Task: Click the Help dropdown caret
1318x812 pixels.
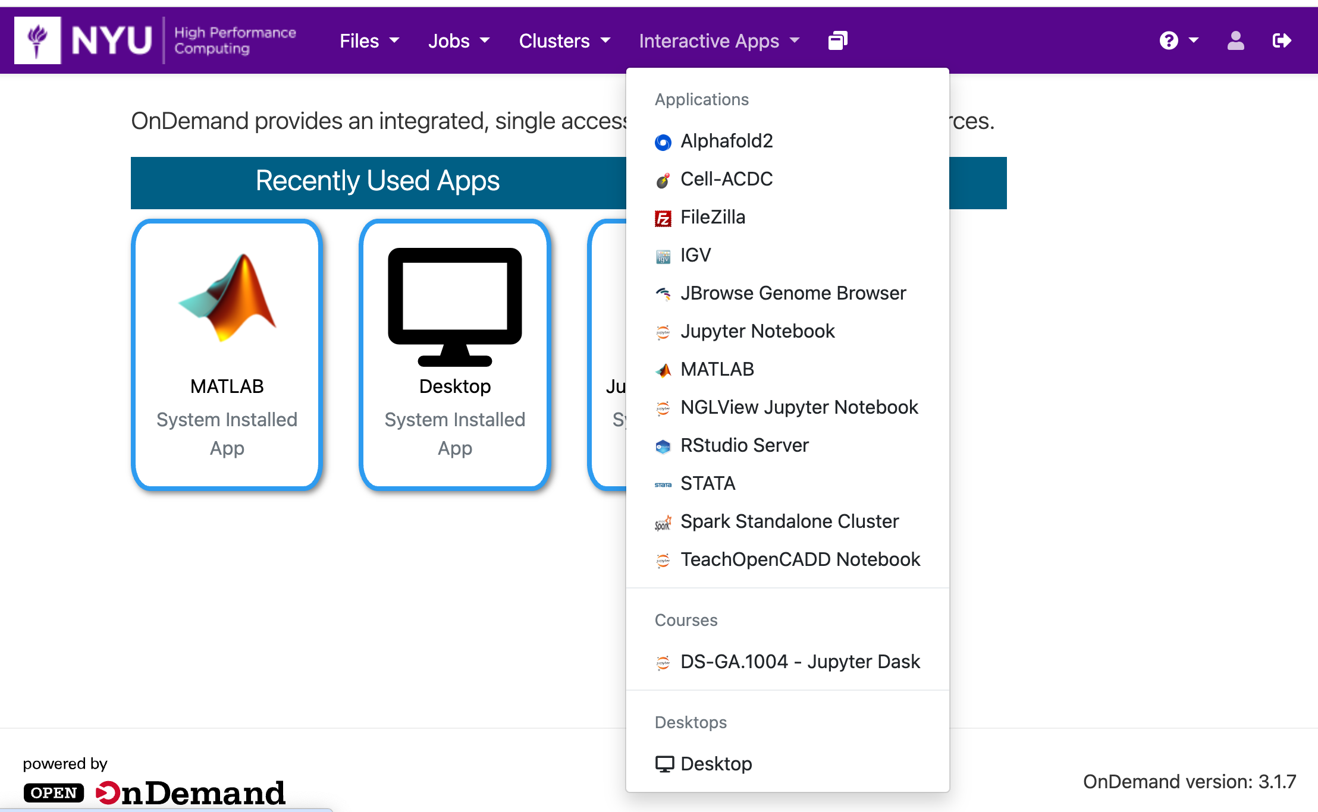Action: (x=1193, y=40)
